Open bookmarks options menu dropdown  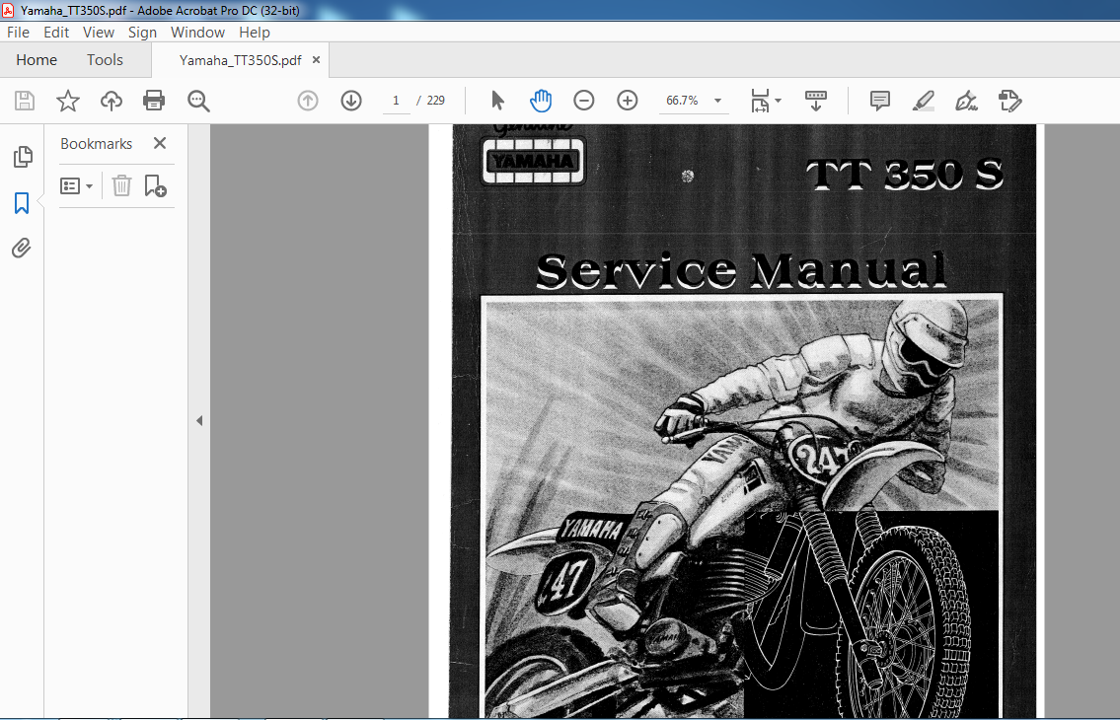[76, 186]
